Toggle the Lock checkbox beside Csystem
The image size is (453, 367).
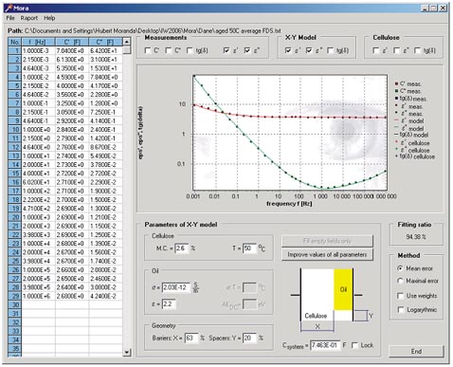tap(354, 345)
